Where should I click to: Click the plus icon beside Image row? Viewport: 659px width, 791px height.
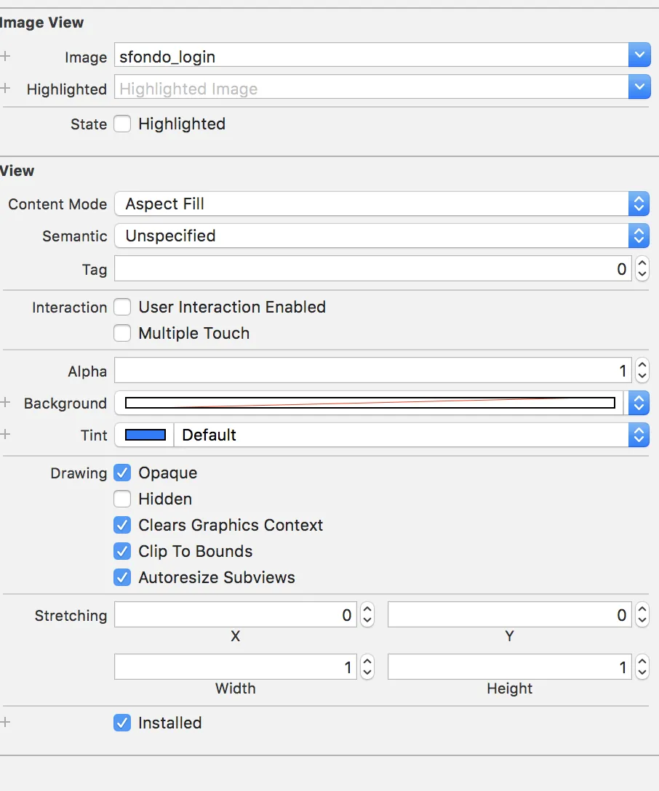[6, 55]
